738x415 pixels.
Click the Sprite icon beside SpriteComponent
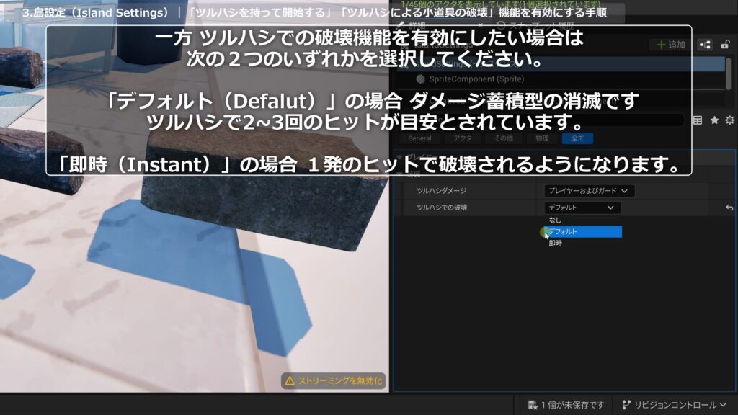pyautogui.click(x=420, y=79)
